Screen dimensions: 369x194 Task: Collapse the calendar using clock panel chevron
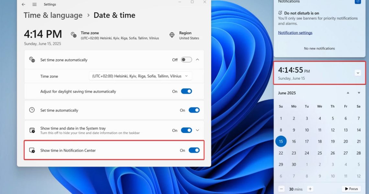point(358,73)
